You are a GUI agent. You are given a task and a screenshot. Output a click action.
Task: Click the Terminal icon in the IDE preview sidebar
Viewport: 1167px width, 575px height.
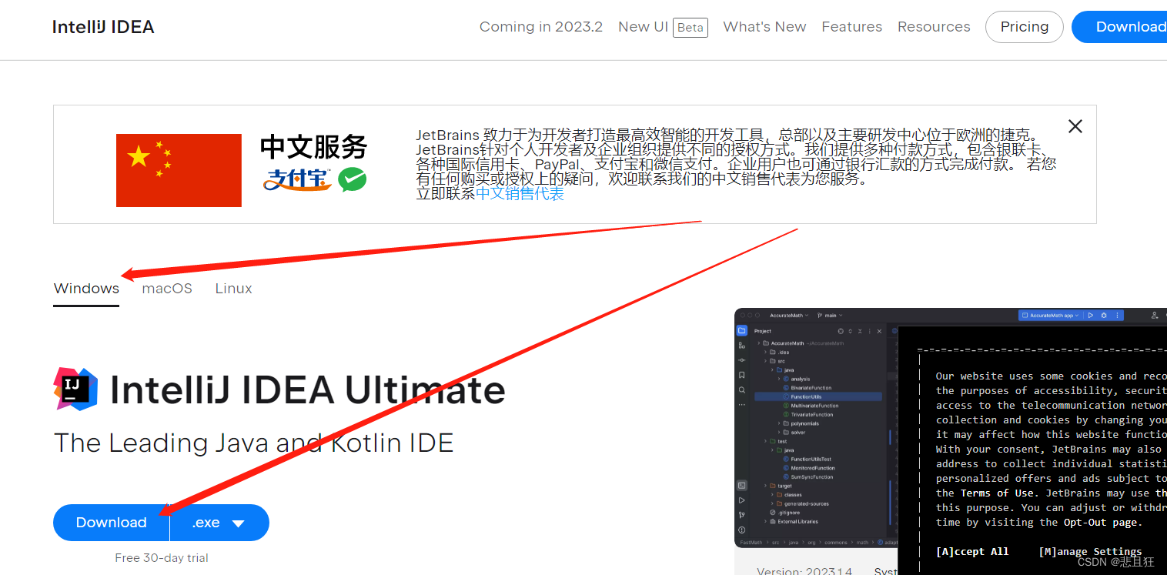click(742, 486)
